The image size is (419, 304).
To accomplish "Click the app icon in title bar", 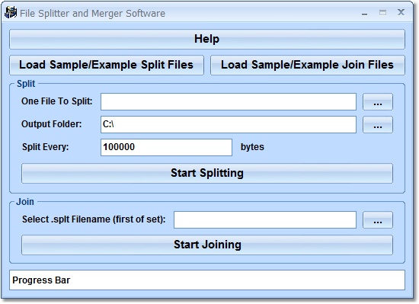I will (11, 12).
